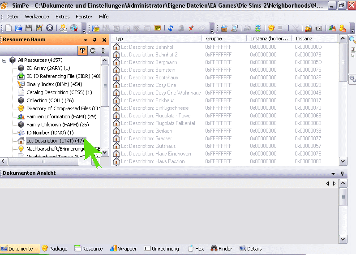Click the floppy disk Save icon
Image resolution: width=356 pixels, height=255 pixels.
29,28
